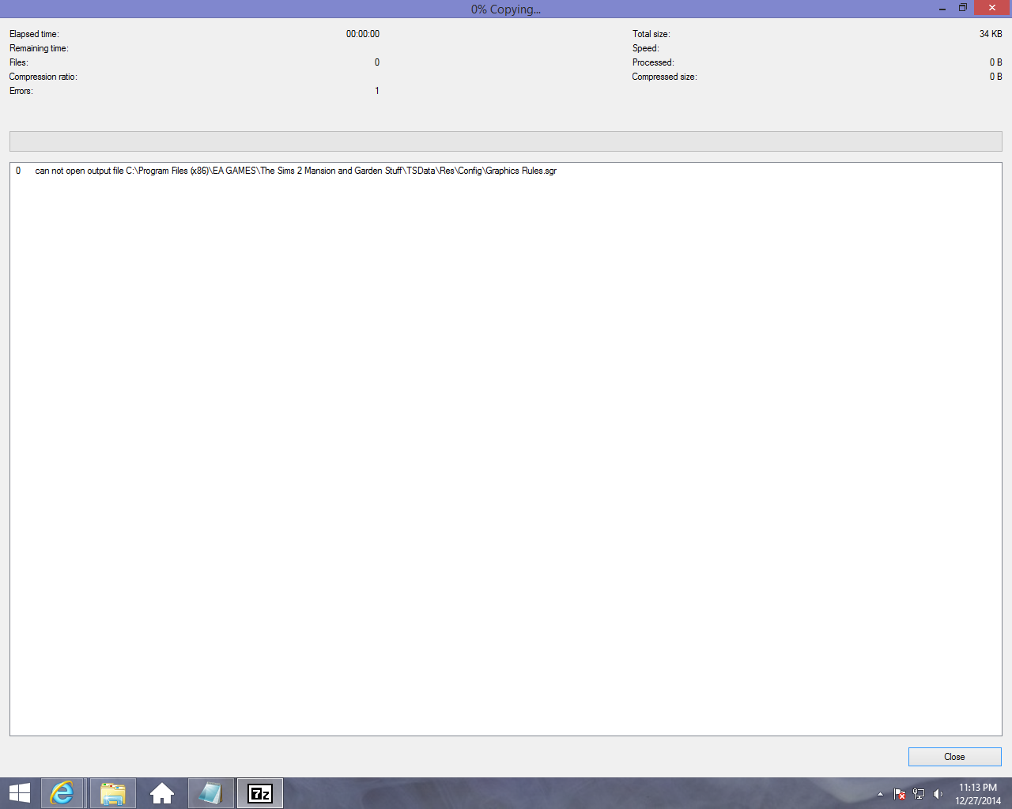This screenshot has width=1012, height=809.
Task: Click the network status tray icon
Action: [919, 794]
